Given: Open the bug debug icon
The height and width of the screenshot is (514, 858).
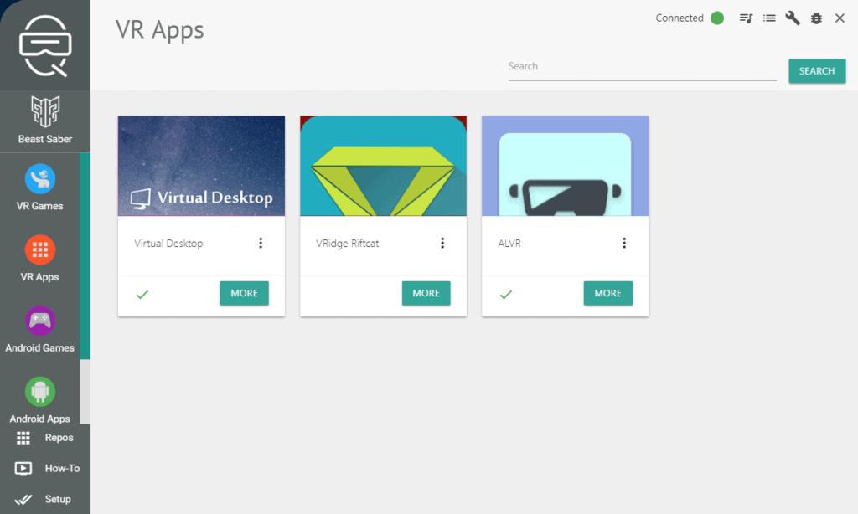Looking at the screenshot, I should tap(816, 18).
